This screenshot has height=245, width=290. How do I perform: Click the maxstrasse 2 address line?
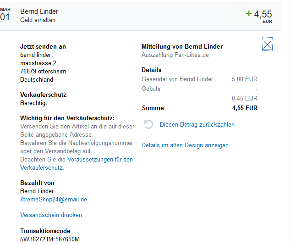tap(38, 63)
